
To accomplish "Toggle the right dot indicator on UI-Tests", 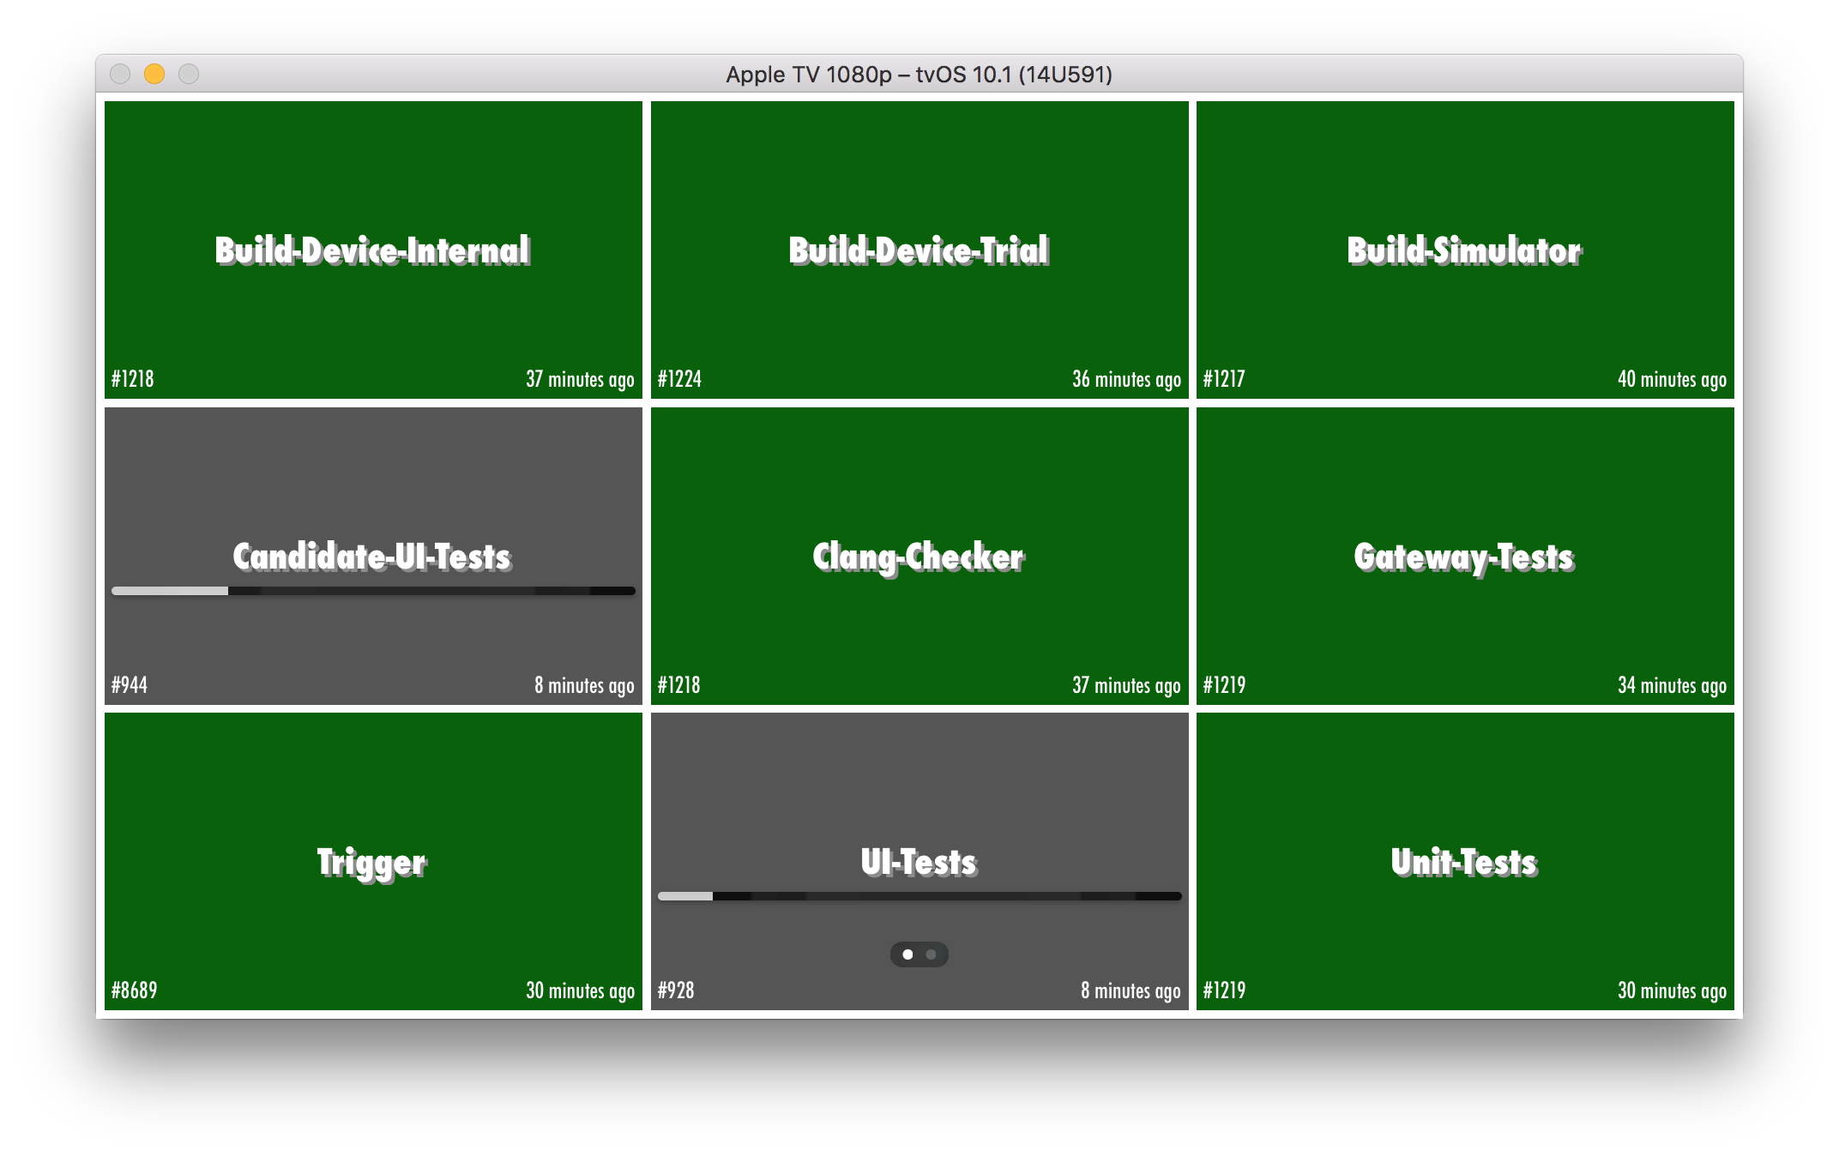I will pyautogui.click(x=931, y=954).
